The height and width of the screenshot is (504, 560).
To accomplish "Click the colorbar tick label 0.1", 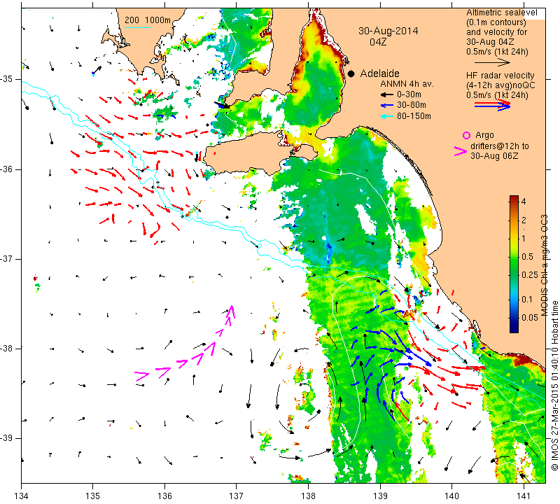I will [x=527, y=300].
